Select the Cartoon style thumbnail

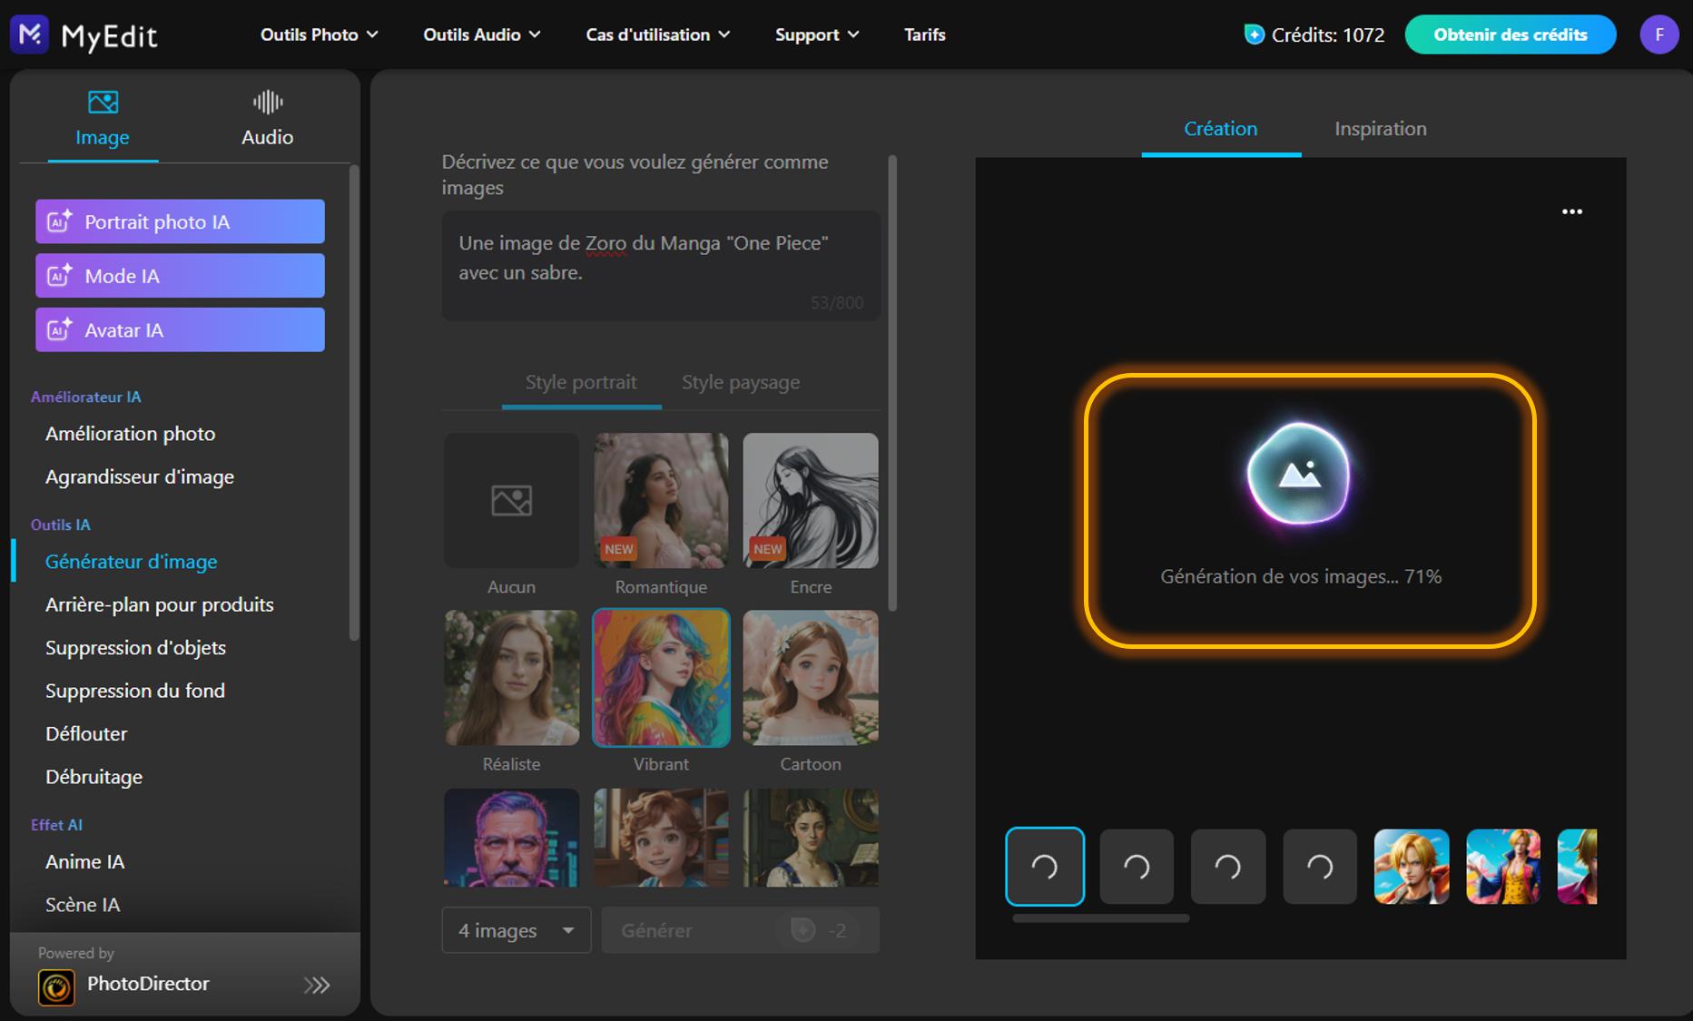point(811,678)
